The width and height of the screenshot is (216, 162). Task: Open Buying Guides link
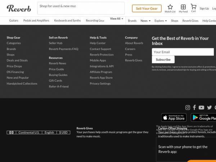tap(58, 75)
